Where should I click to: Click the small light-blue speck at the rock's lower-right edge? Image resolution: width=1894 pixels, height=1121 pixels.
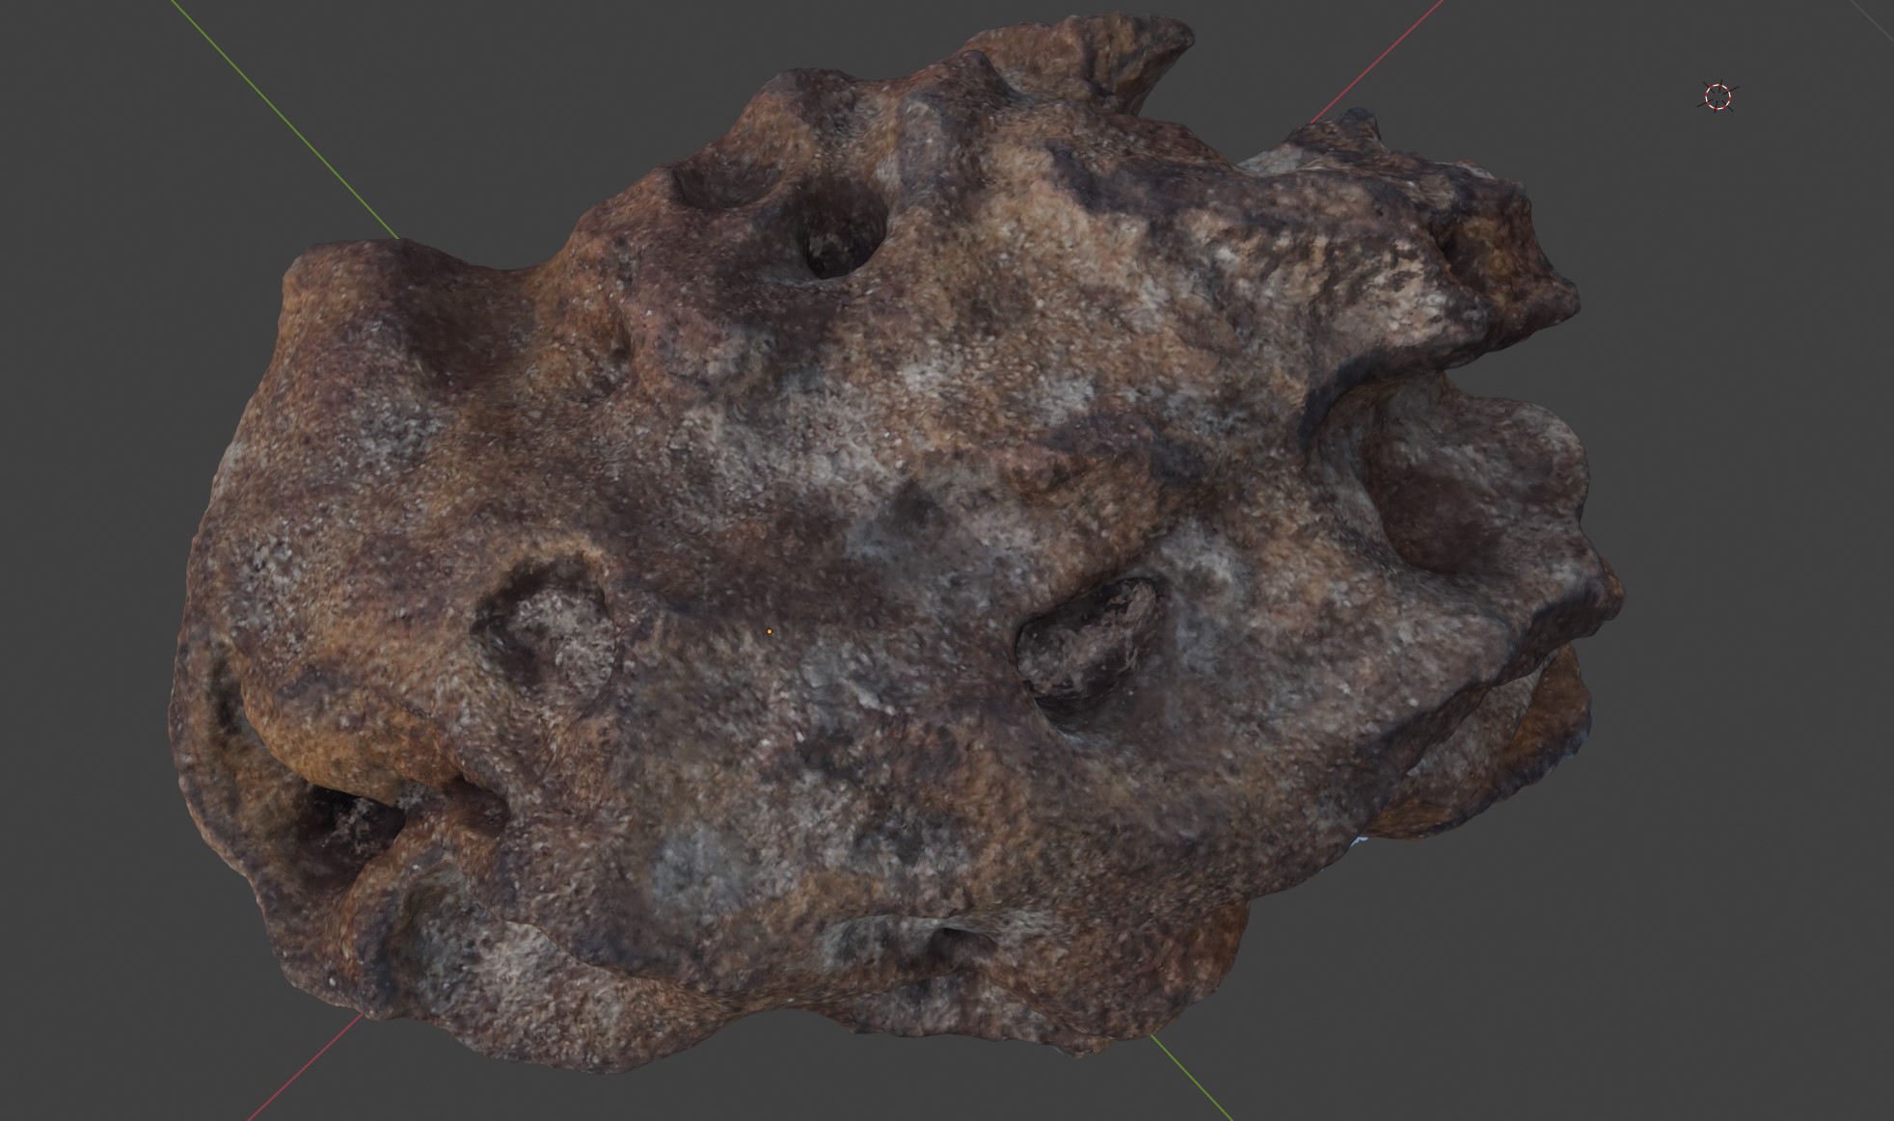click(x=1359, y=841)
